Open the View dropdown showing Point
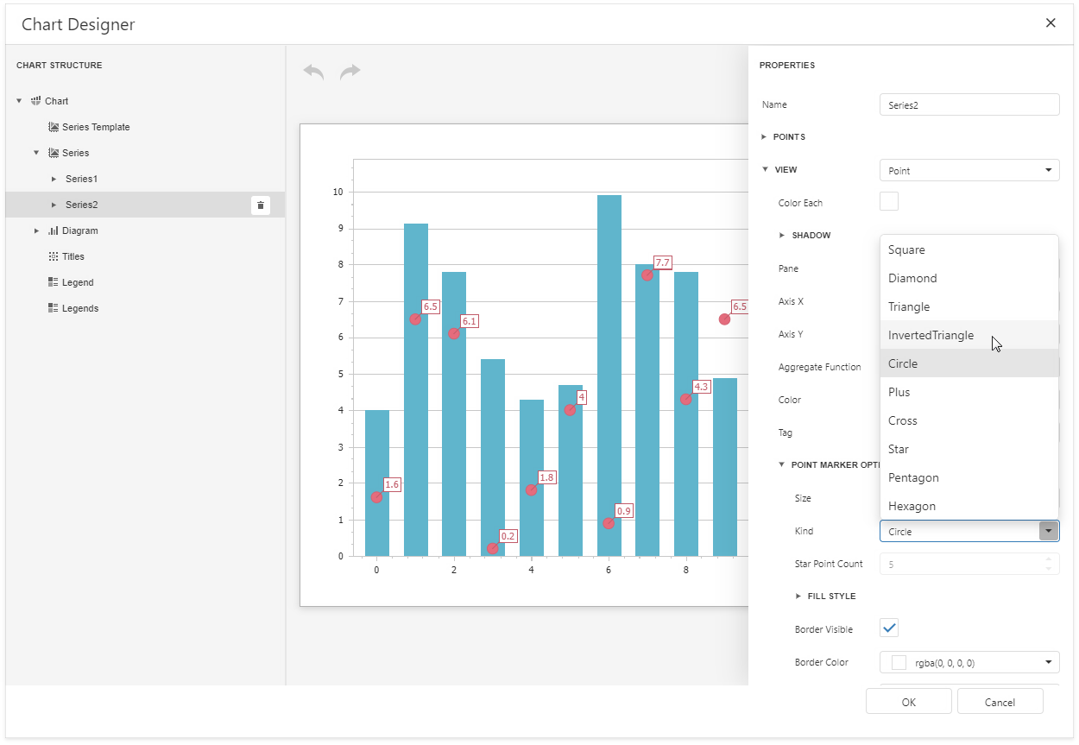Screen dimensions: 1079x745 [x=969, y=170]
